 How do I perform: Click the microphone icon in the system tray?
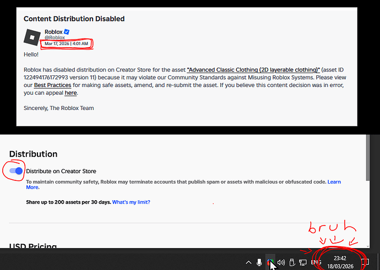tap(259, 262)
